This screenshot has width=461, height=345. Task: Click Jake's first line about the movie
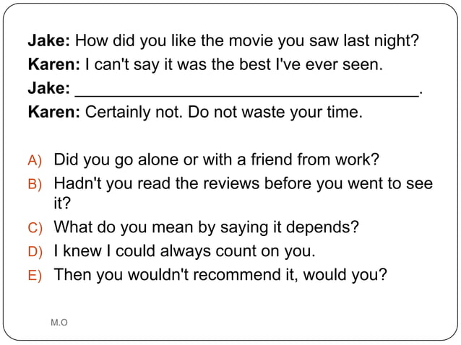(247, 41)
